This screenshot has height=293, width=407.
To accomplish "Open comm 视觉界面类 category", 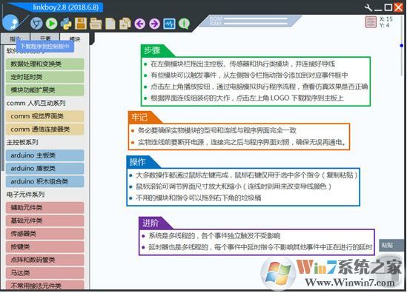I will [44, 116].
